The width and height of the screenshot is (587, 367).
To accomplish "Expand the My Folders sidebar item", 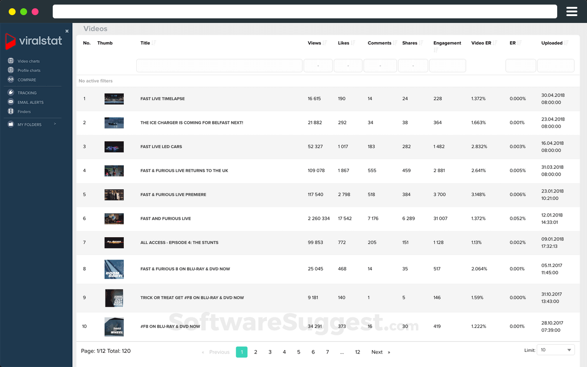I will pos(55,124).
